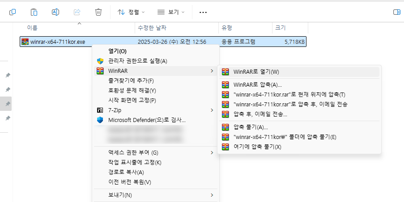Click the icon beside 폴더에 압축 풀기(E)
This screenshot has width=404, height=202.
pyautogui.click(x=225, y=137)
